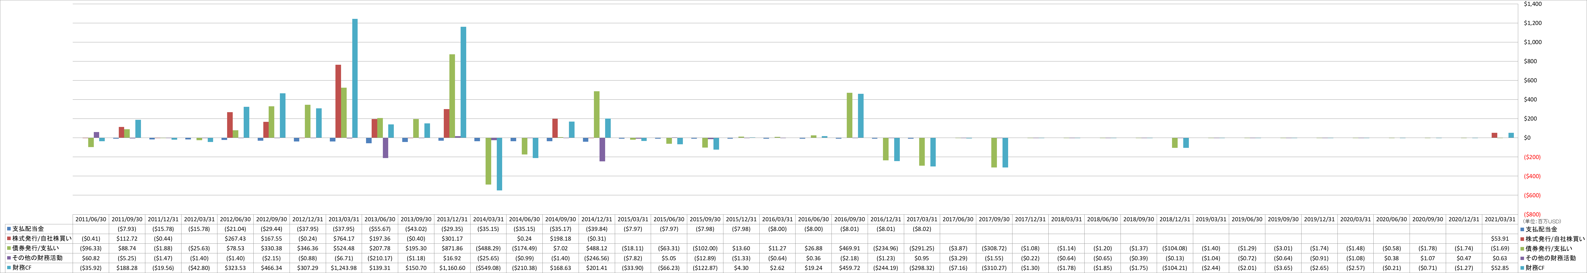Select the $459.72 財務CF cell
The height and width of the screenshot is (273, 1587).
850,268
